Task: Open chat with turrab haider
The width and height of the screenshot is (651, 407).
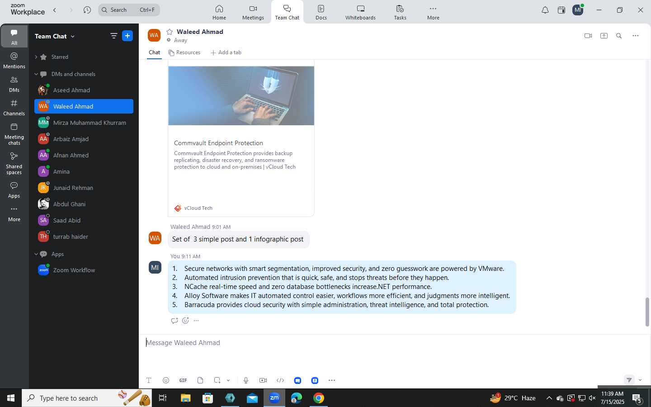Action: tap(84, 237)
